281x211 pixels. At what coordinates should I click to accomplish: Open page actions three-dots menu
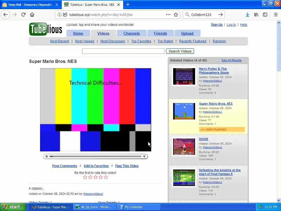click(x=168, y=15)
